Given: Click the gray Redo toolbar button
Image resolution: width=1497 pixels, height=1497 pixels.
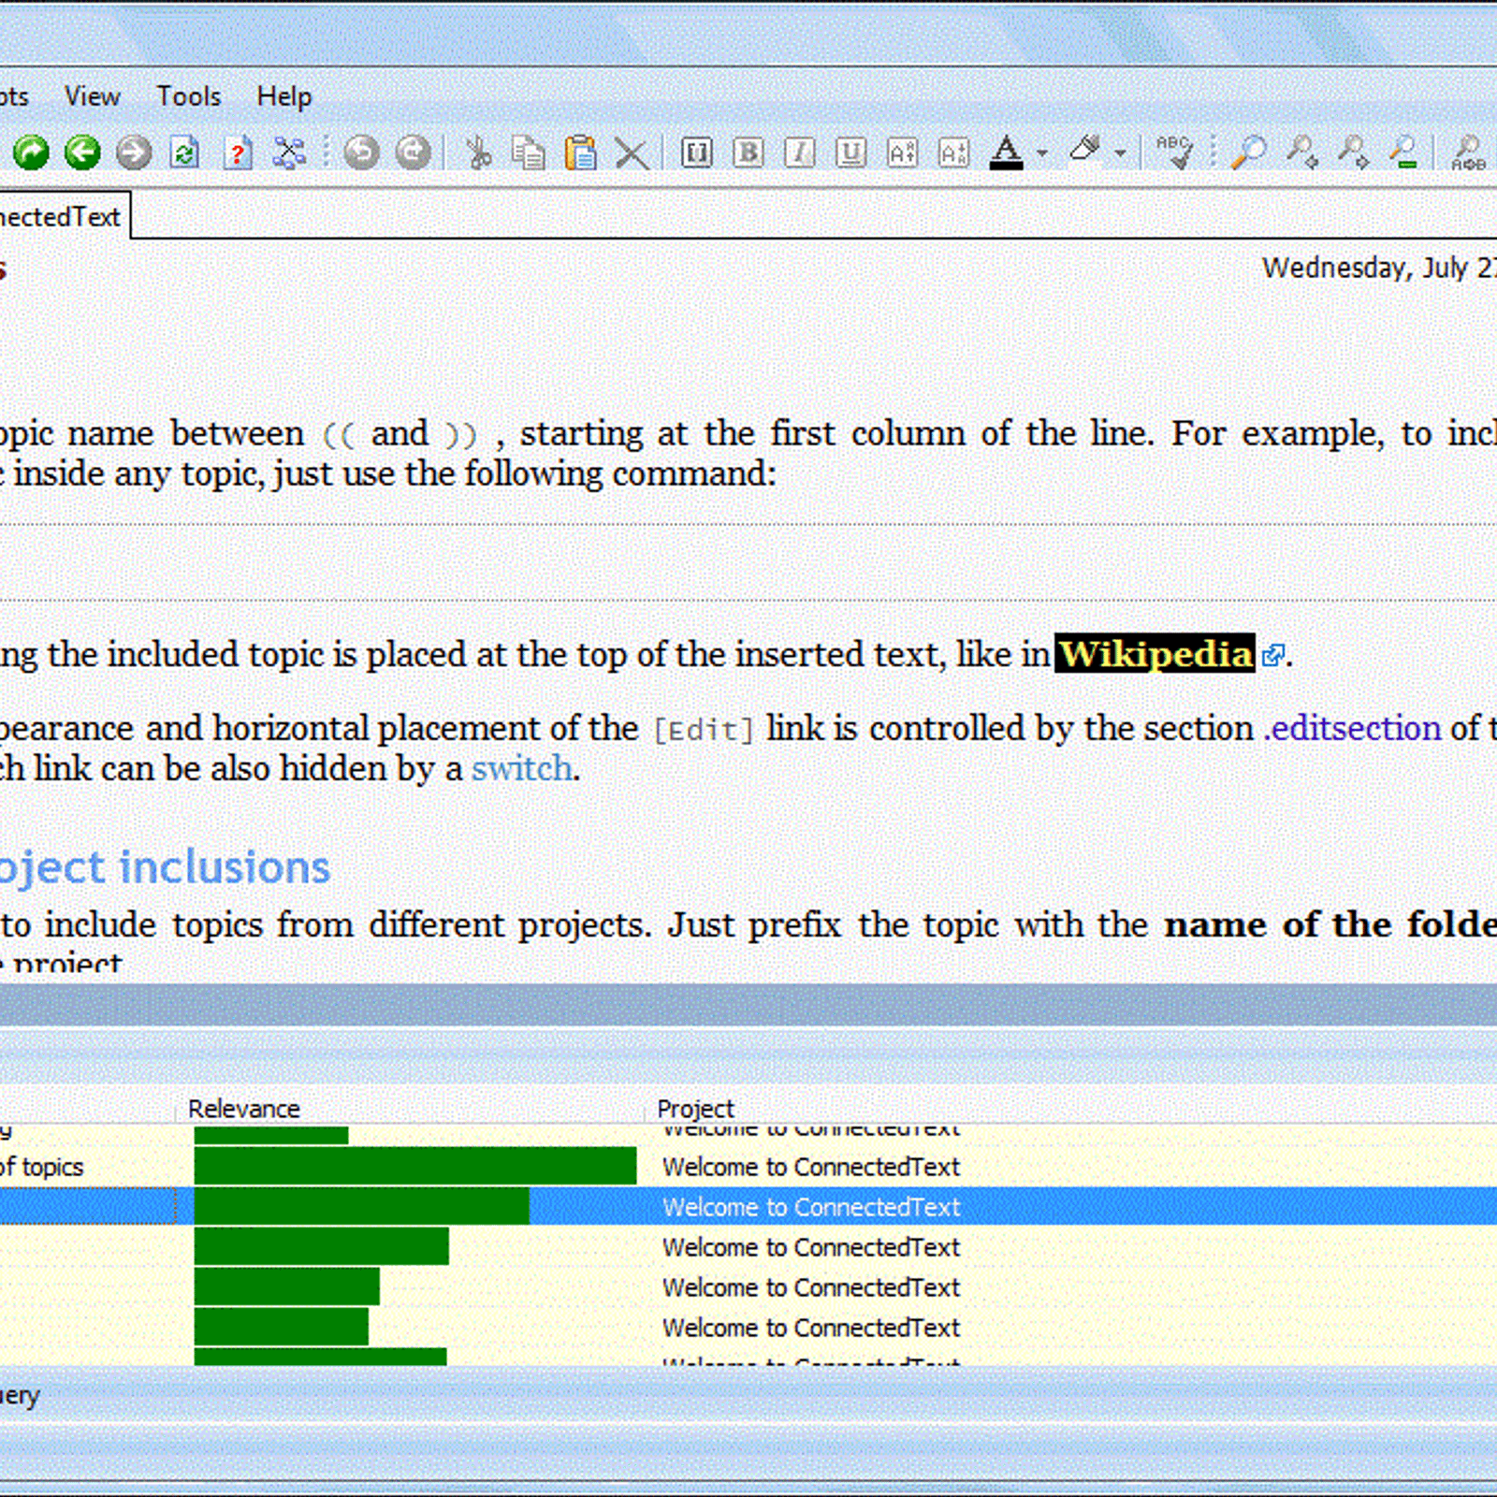Looking at the screenshot, I should (413, 152).
